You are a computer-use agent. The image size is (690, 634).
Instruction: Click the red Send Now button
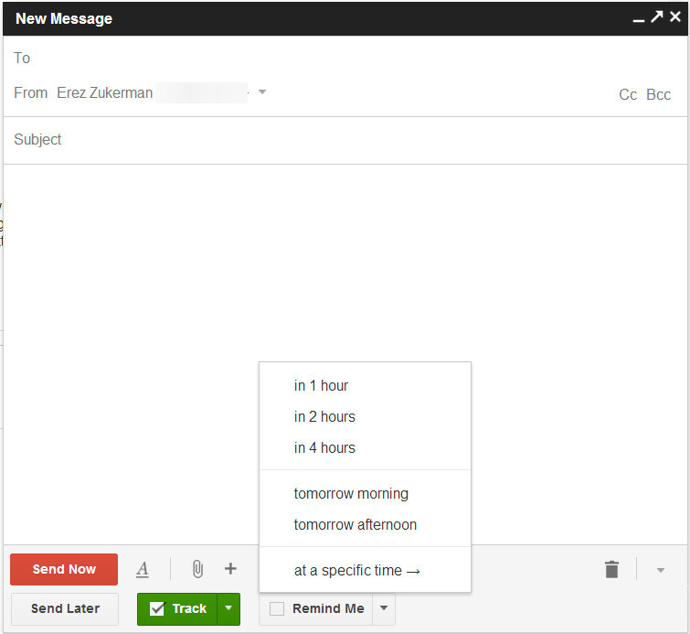[64, 569]
